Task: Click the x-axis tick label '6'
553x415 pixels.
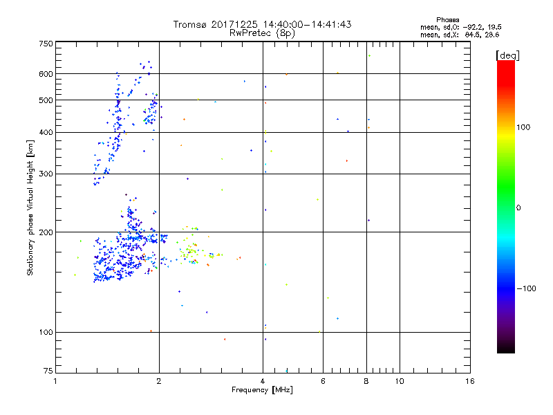Action: coord(323,381)
